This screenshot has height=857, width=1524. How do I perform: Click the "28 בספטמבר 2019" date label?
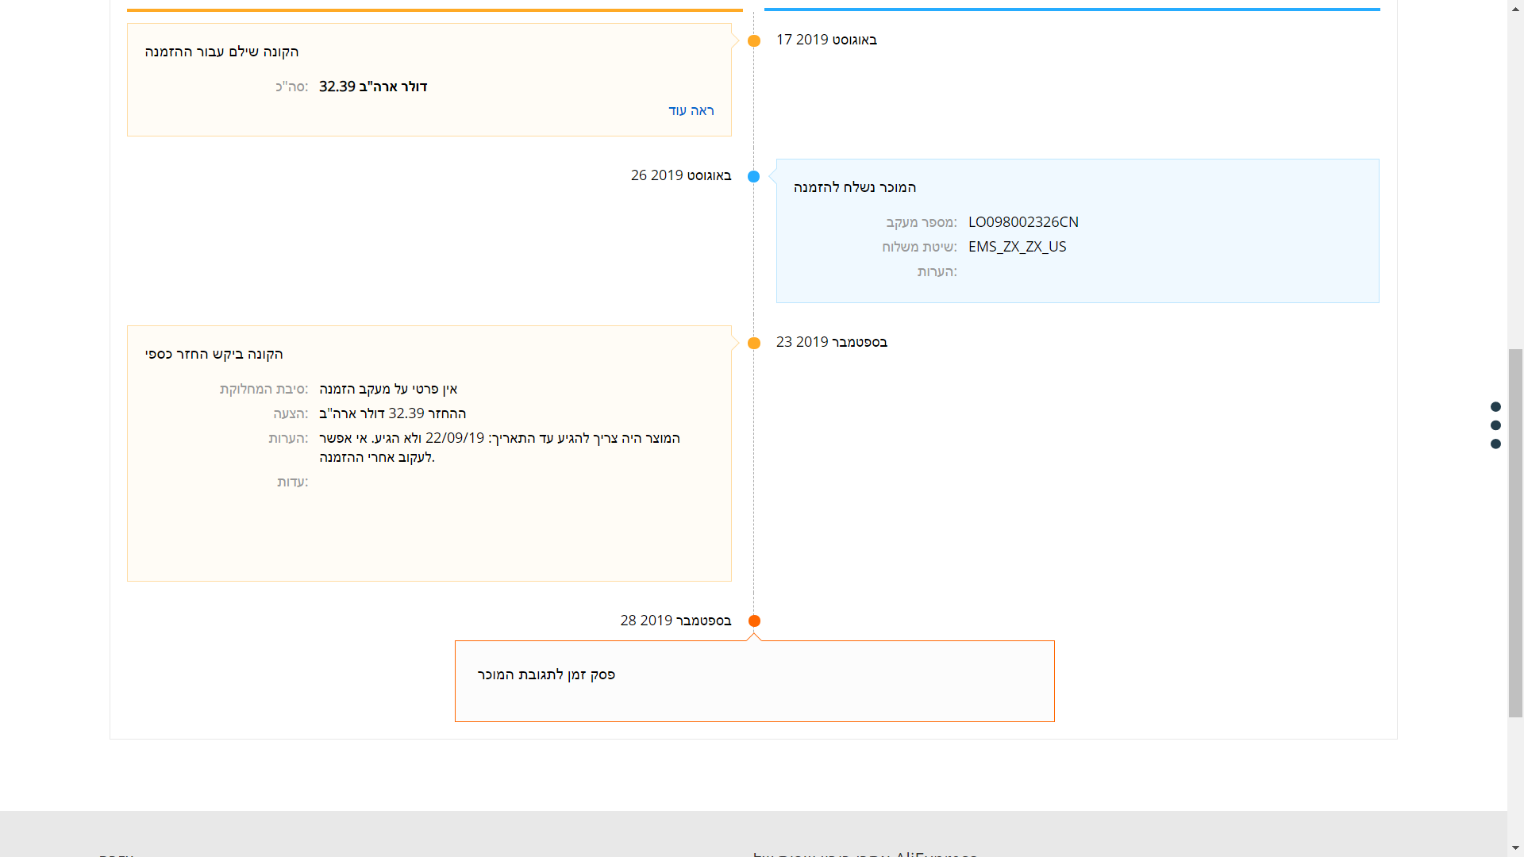click(675, 621)
